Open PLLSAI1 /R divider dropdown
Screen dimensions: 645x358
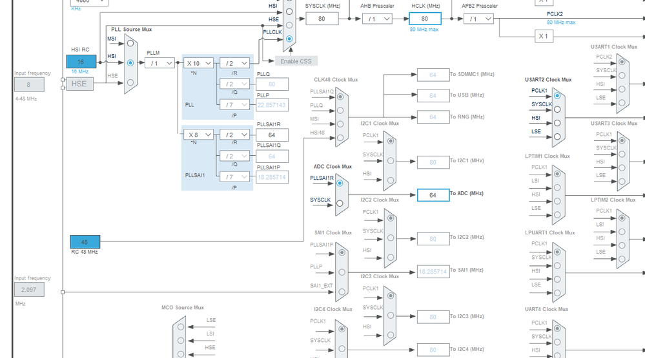pyautogui.click(x=234, y=135)
